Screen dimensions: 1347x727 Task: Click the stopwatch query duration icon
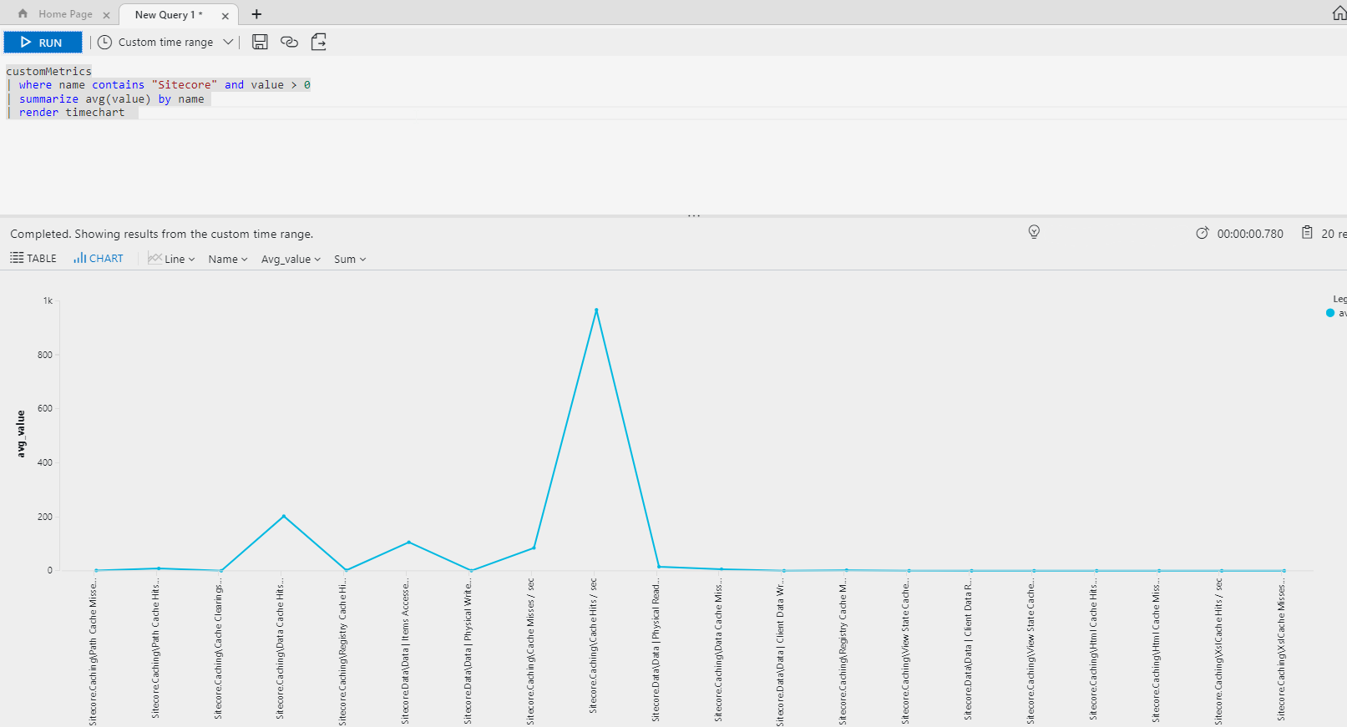coord(1202,234)
